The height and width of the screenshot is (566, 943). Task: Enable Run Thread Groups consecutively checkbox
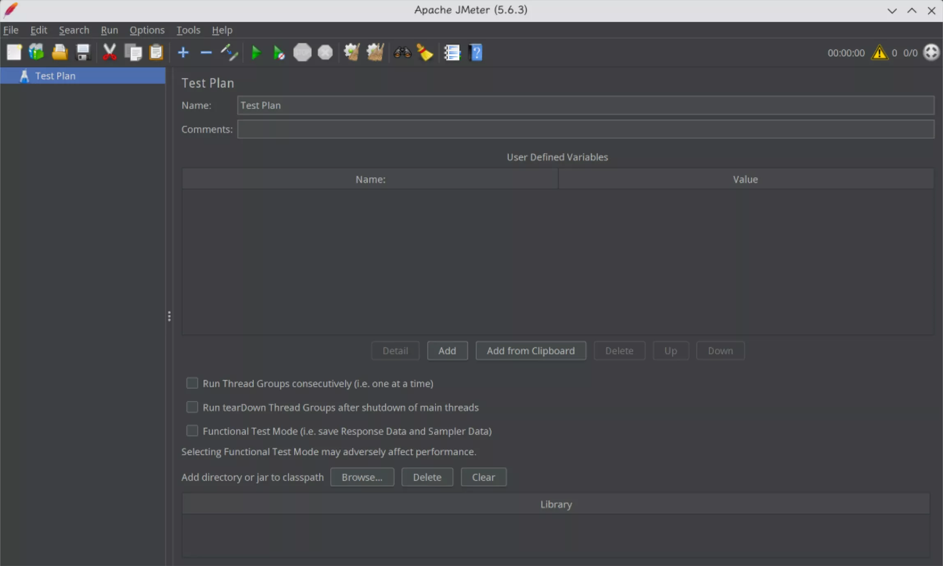192,383
